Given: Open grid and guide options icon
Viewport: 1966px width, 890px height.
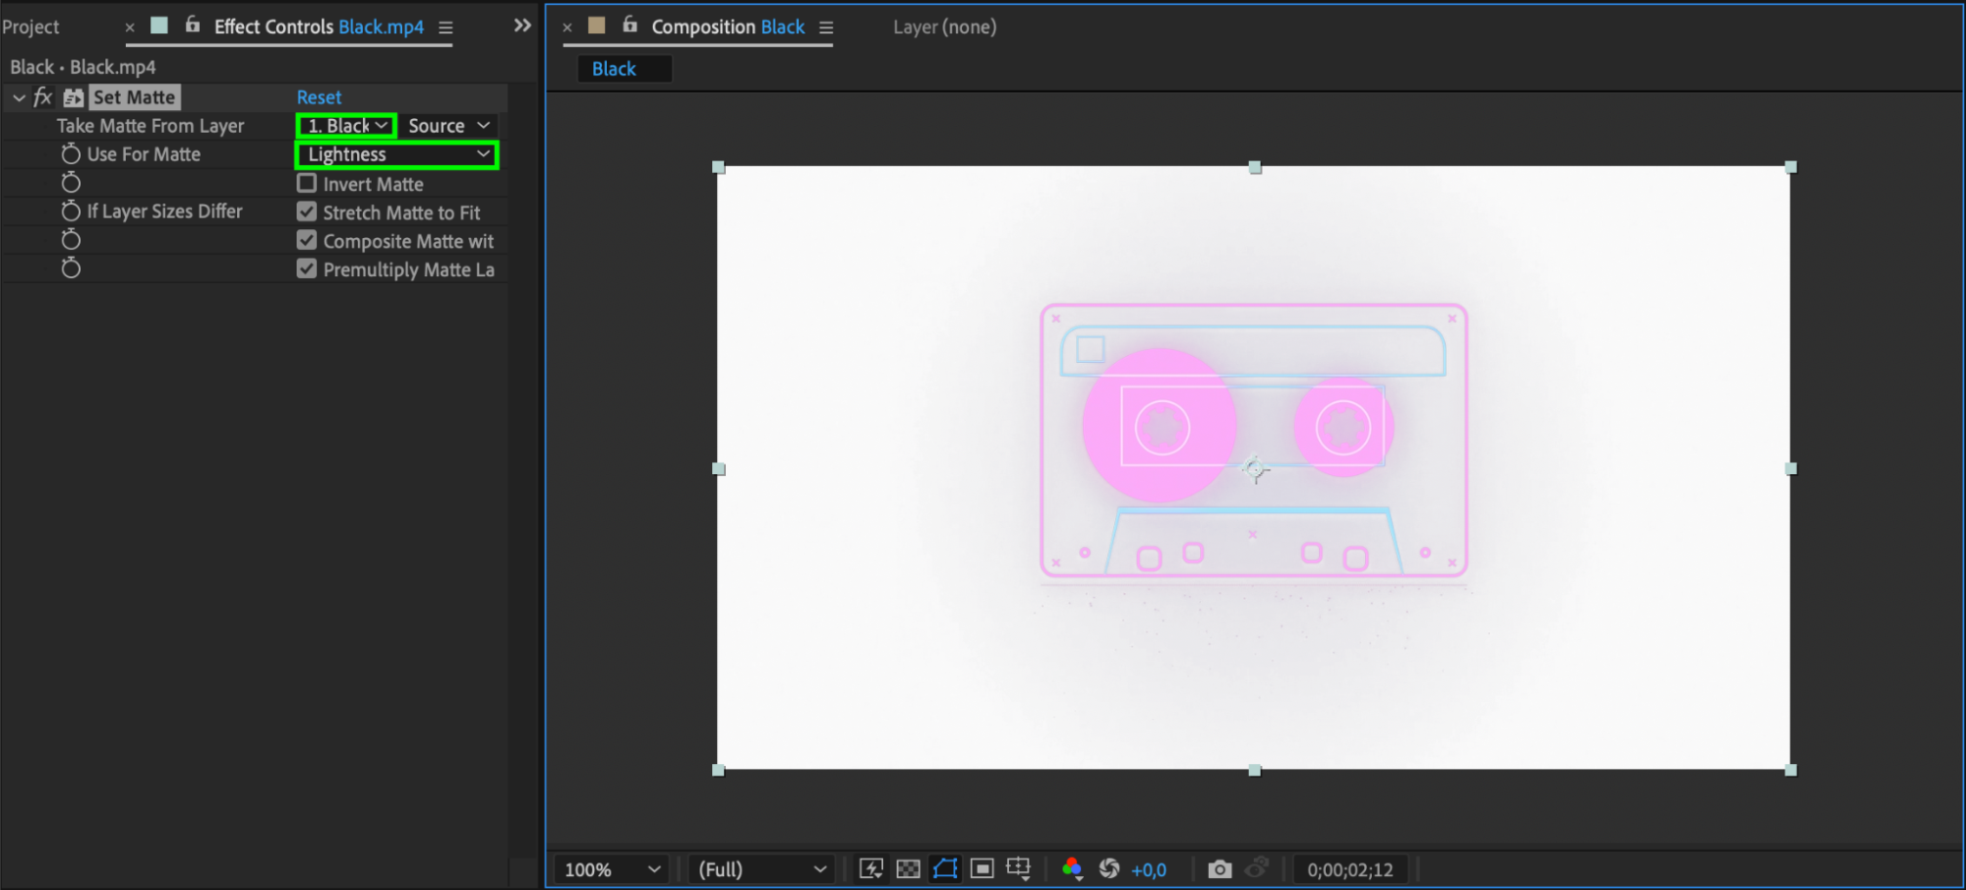Looking at the screenshot, I should tap(1019, 868).
